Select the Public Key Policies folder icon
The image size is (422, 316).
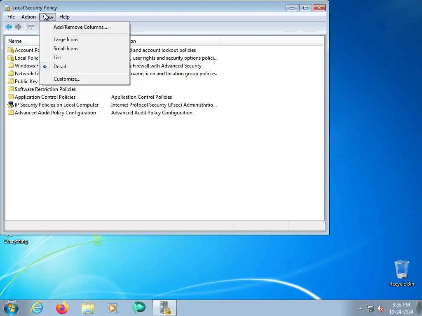[x=10, y=81]
